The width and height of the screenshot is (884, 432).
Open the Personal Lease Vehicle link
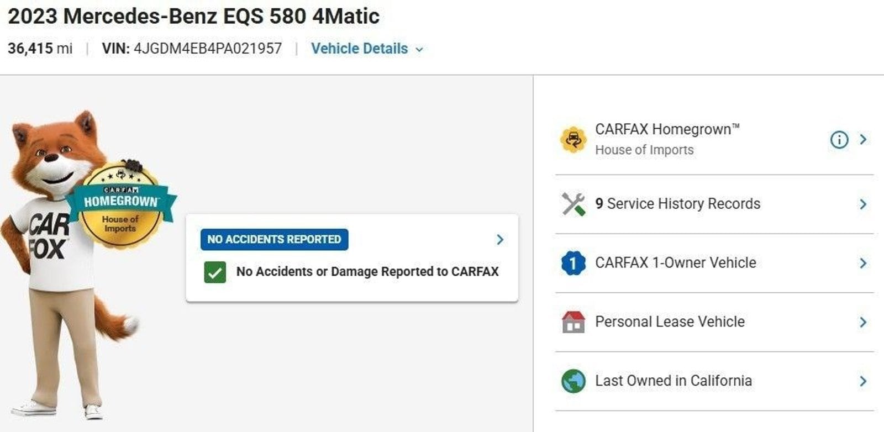tap(670, 322)
